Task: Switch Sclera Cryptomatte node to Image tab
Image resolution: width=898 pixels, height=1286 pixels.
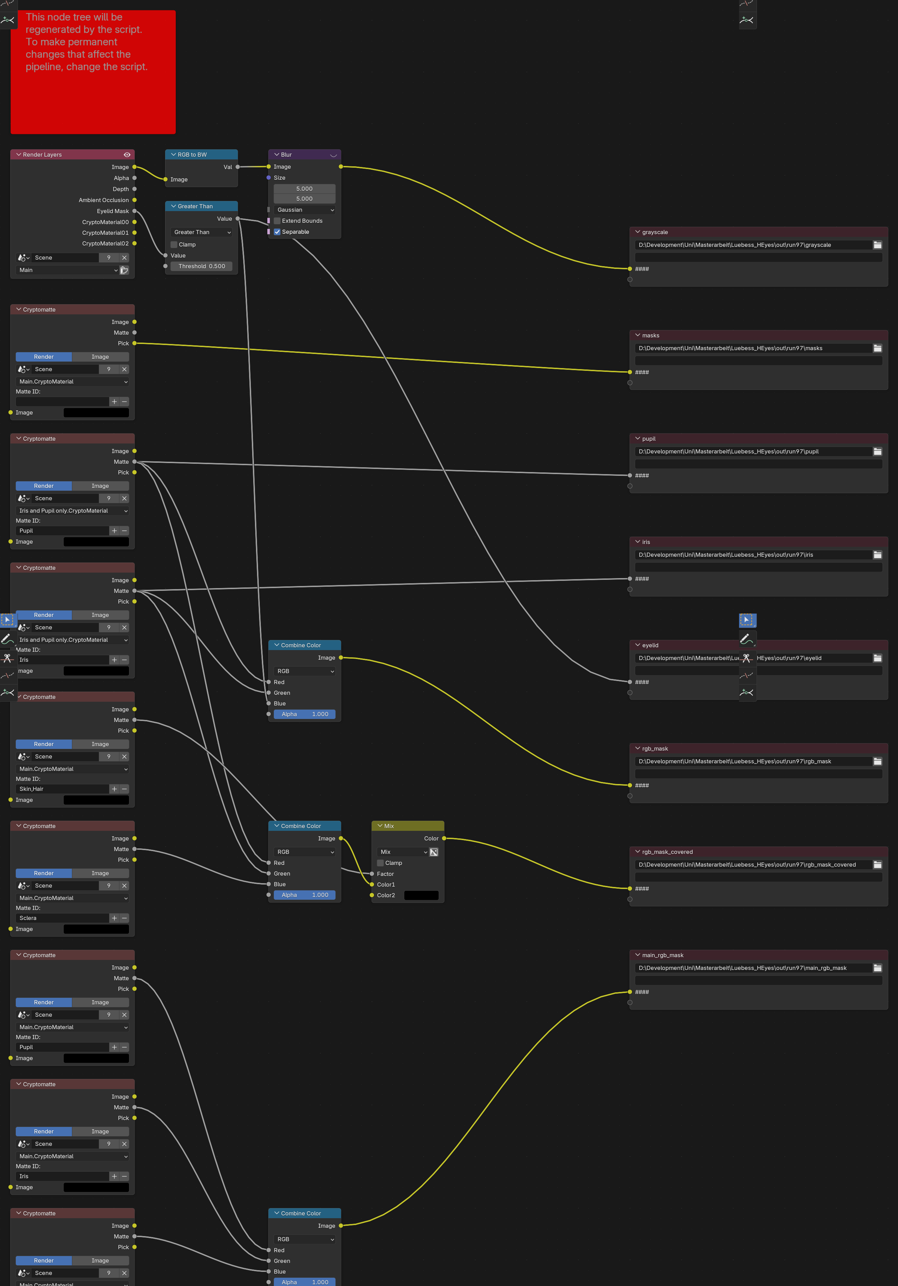Action: point(100,873)
